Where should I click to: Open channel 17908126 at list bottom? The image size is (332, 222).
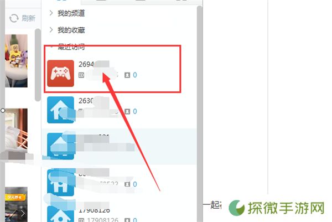[94, 210]
